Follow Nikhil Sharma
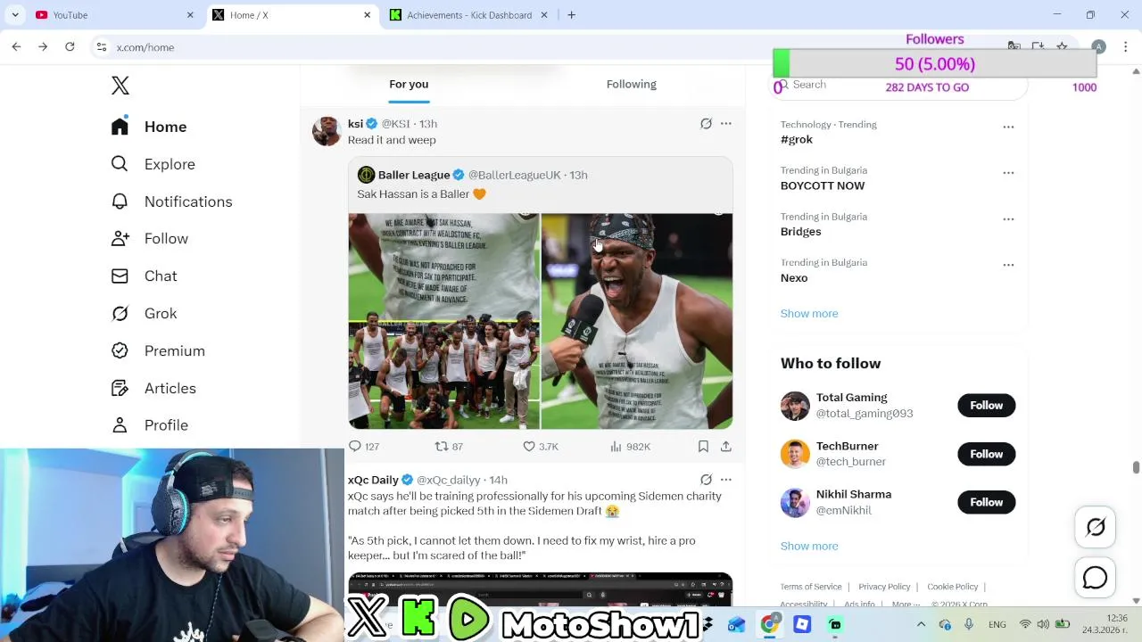Screen dimensions: 1142x642 point(986,502)
